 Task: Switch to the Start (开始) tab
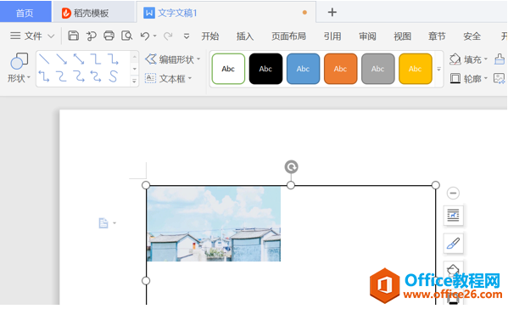pyautogui.click(x=210, y=36)
